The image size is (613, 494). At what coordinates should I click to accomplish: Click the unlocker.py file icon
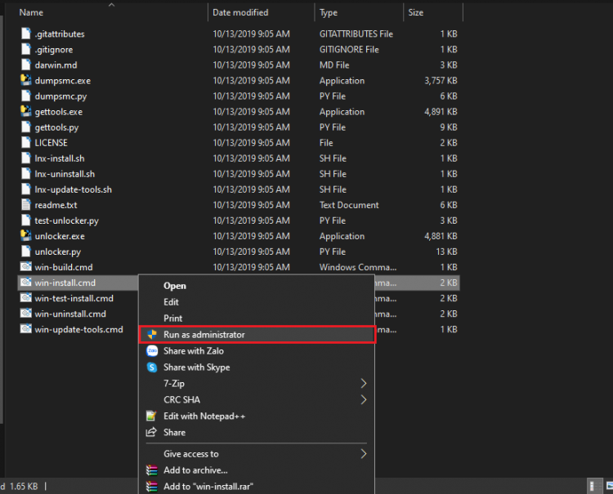tap(26, 251)
